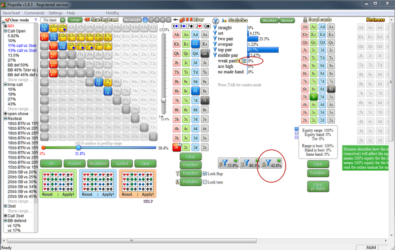
Task: Select range slot 2
Action: 151,20
